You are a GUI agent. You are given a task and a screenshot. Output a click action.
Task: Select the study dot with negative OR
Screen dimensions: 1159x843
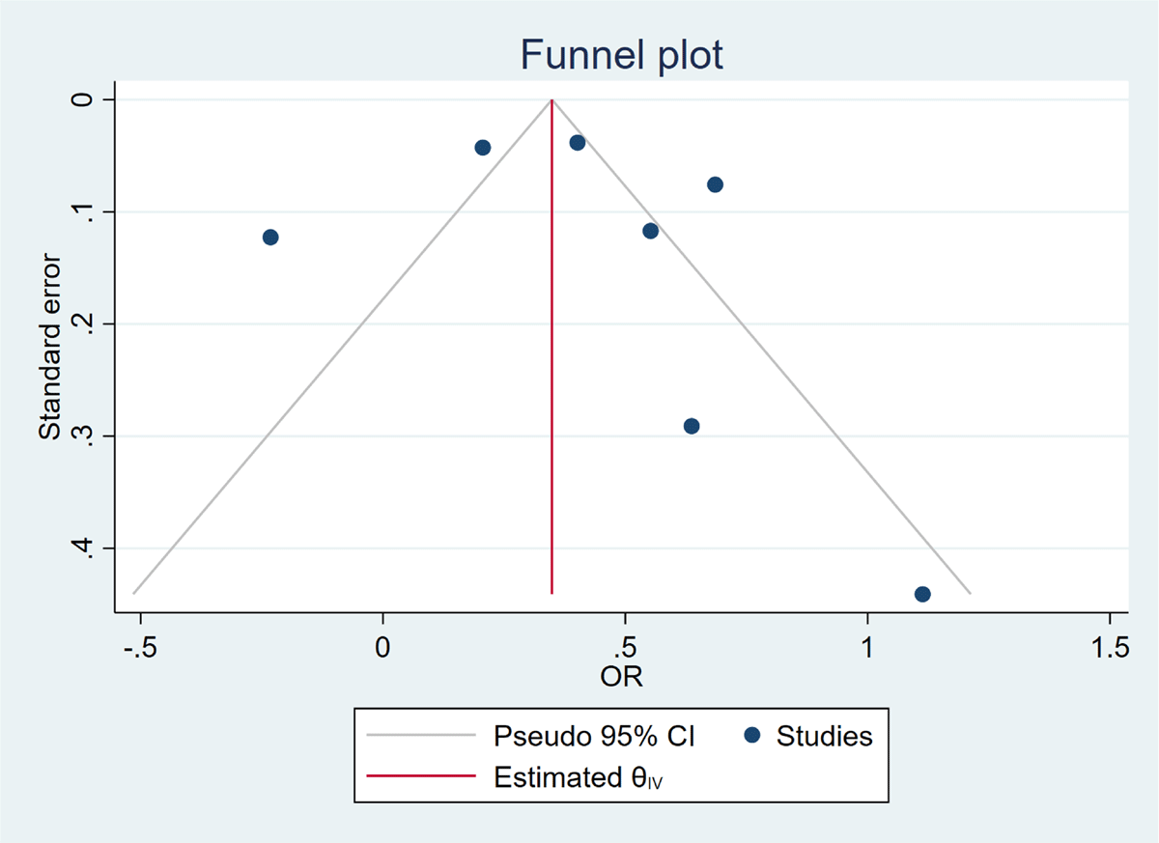pyautogui.click(x=270, y=238)
